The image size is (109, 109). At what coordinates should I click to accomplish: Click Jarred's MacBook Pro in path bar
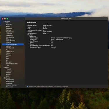[x=37, y=87]
